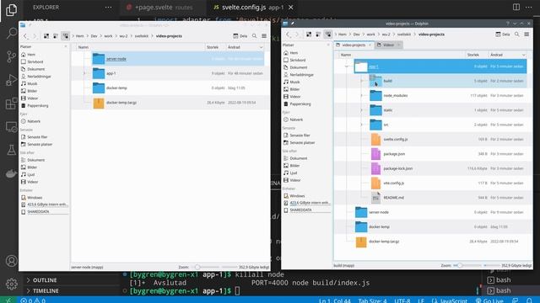The height and width of the screenshot is (303, 540).
Task: Expand the node_modules folder in right Dolphin
Action: click(362, 95)
